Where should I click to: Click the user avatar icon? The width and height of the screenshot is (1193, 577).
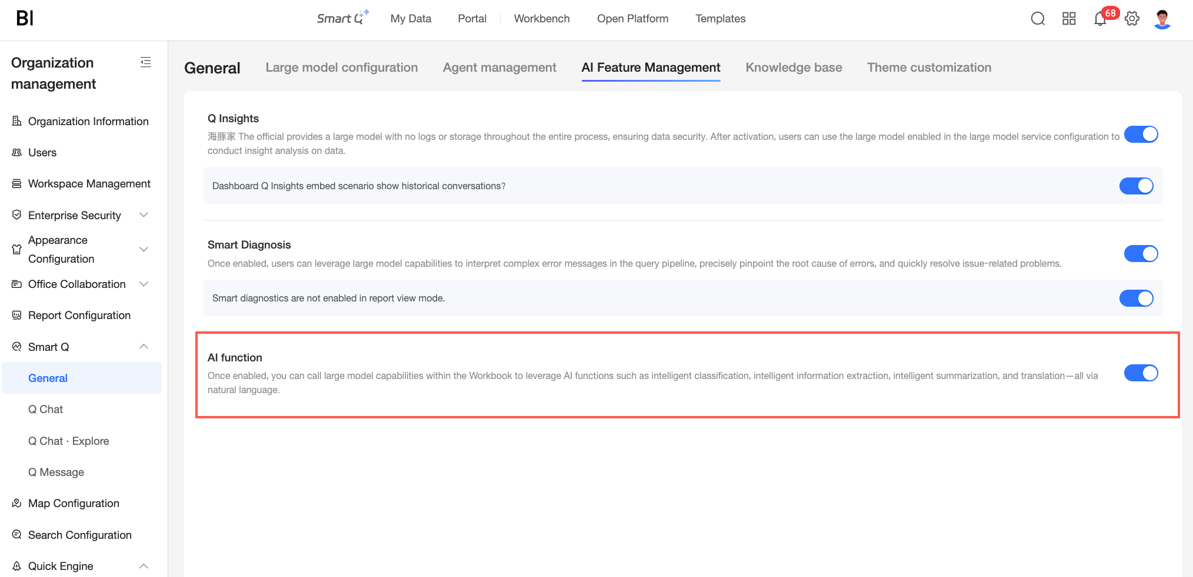point(1162,19)
